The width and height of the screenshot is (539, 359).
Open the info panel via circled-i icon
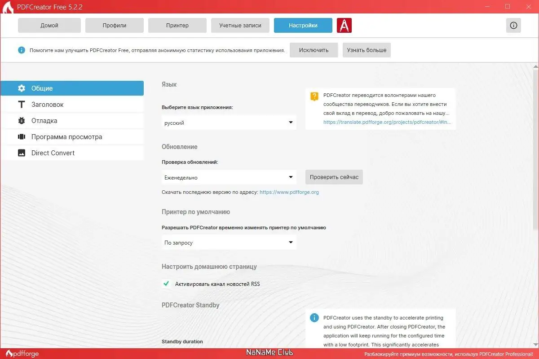click(513, 26)
